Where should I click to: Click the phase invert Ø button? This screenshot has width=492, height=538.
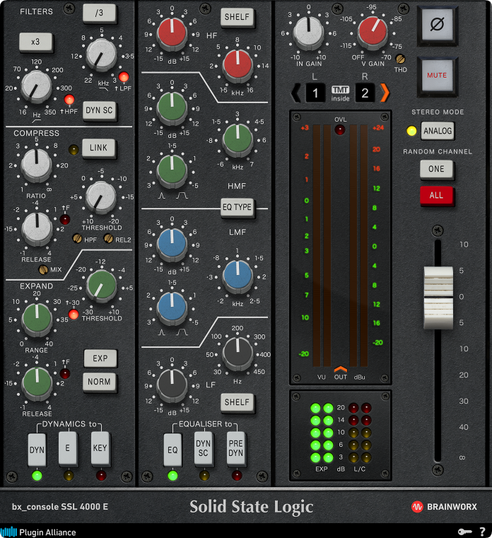437,25
